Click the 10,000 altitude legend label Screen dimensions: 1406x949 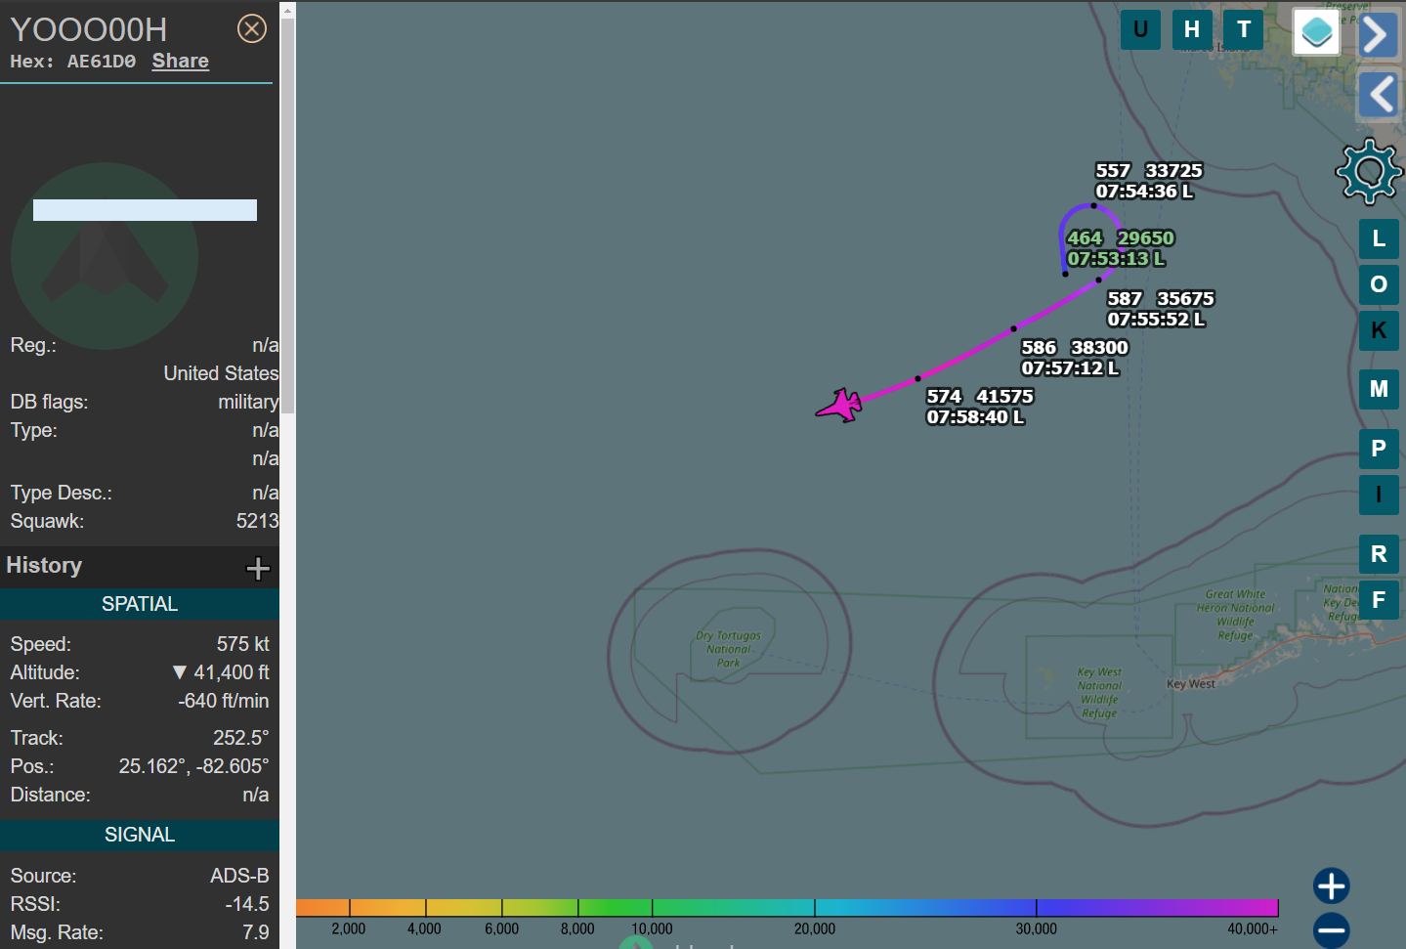point(652,928)
